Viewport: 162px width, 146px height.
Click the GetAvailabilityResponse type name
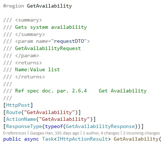pyautogui.click(x=100, y=126)
